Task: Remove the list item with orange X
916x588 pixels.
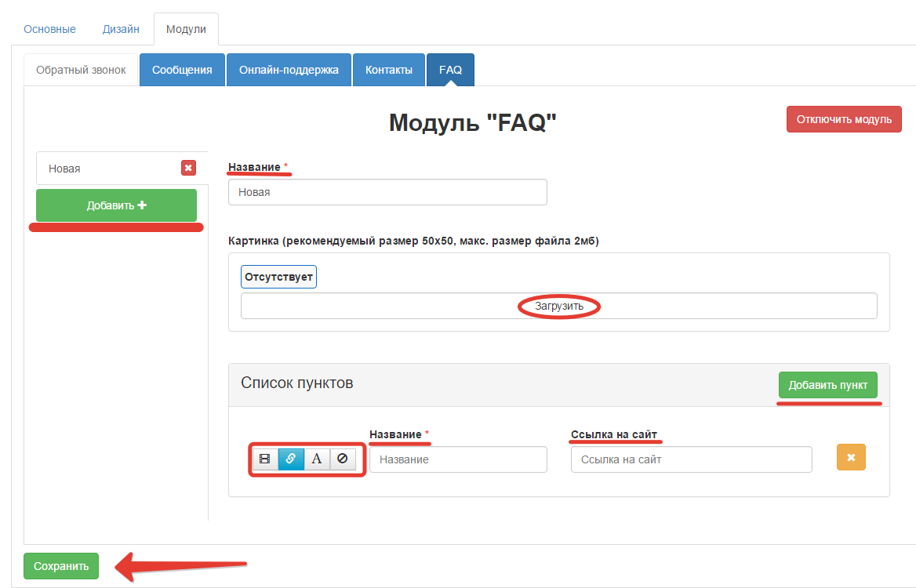Action: (x=851, y=457)
